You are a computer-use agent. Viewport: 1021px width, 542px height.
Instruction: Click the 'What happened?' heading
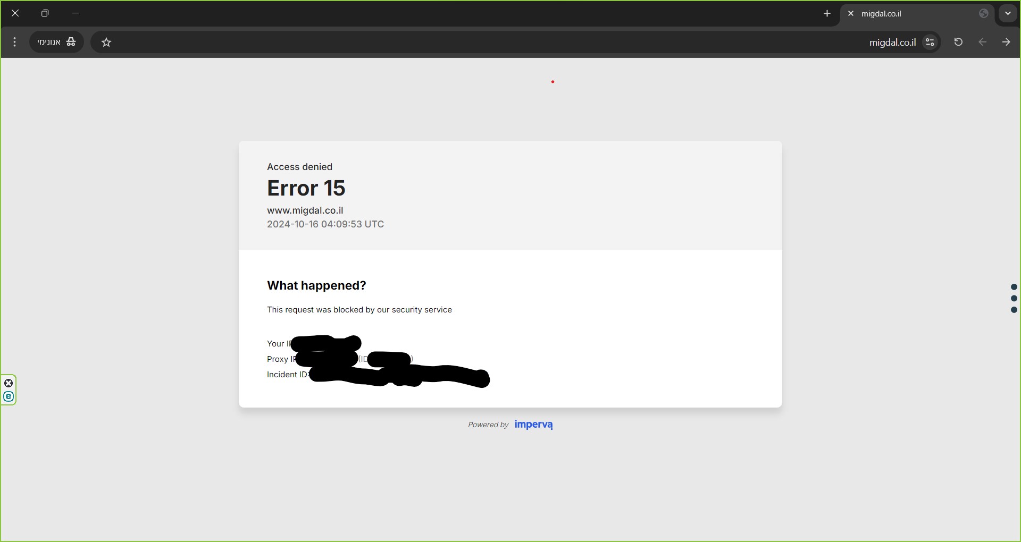(x=316, y=285)
